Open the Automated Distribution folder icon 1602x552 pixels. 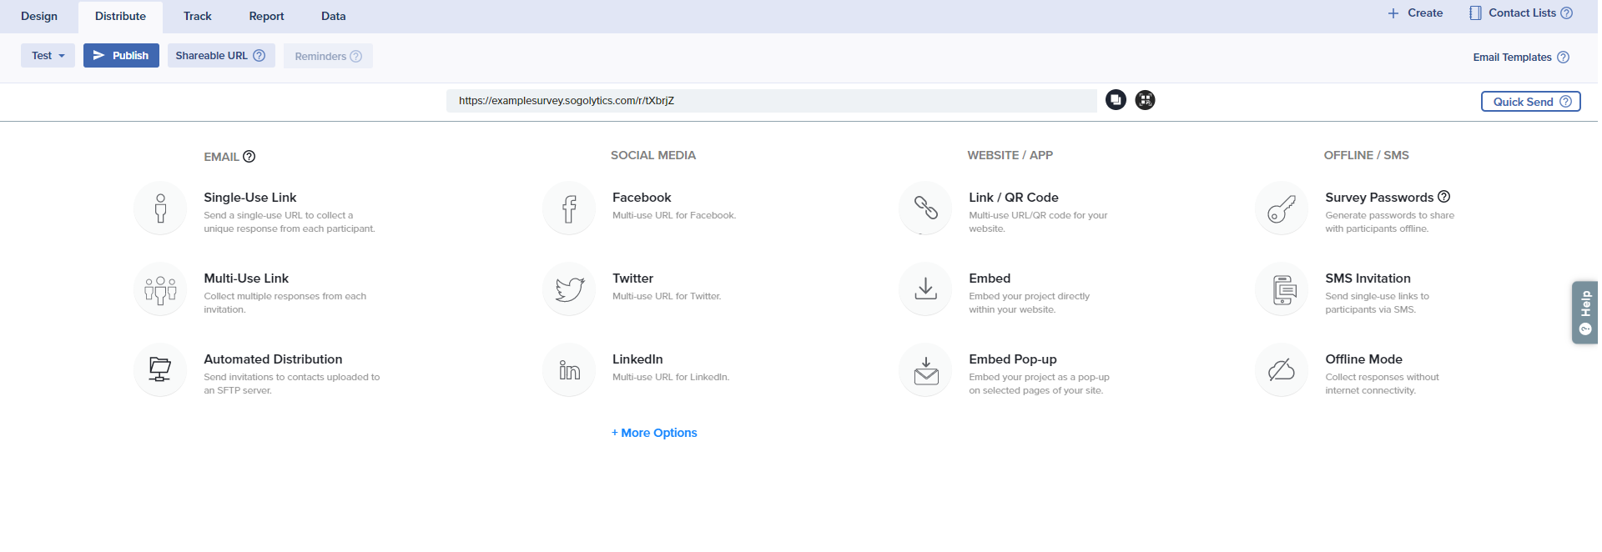point(160,370)
